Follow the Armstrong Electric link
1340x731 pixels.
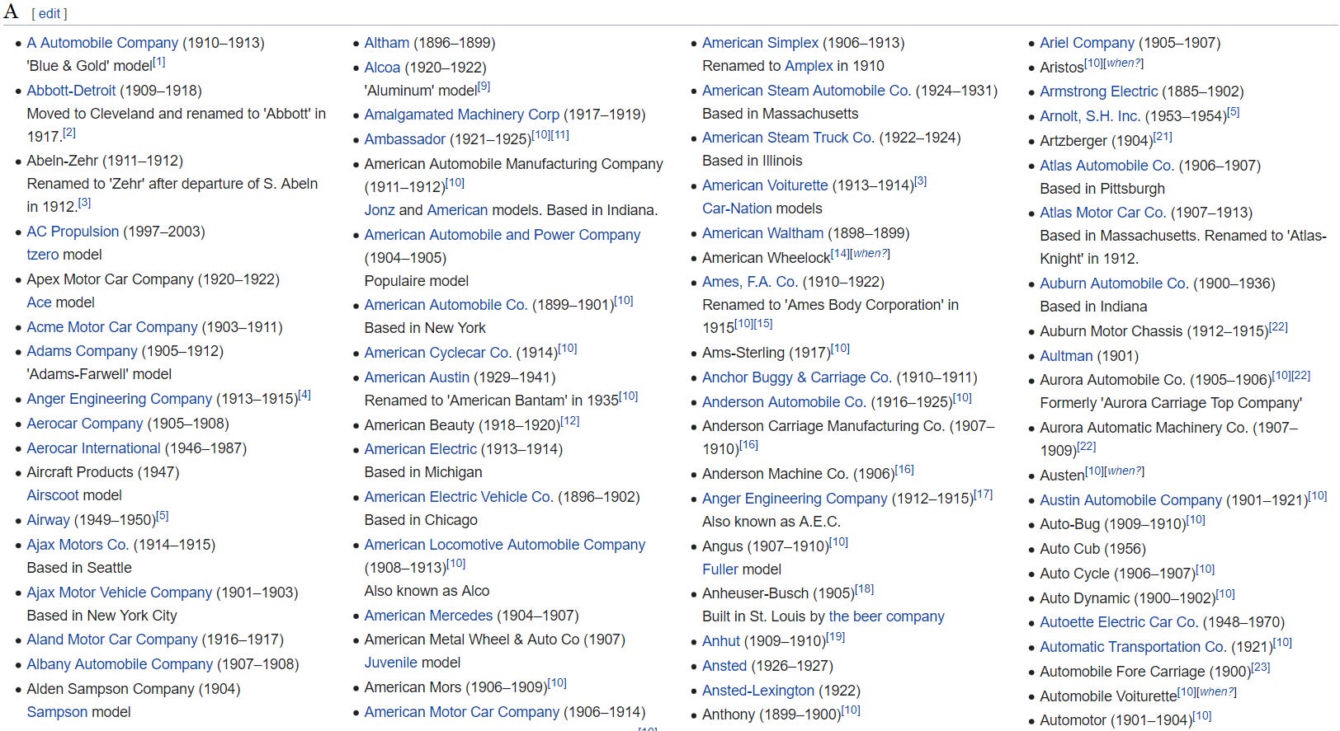click(1098, 91)
